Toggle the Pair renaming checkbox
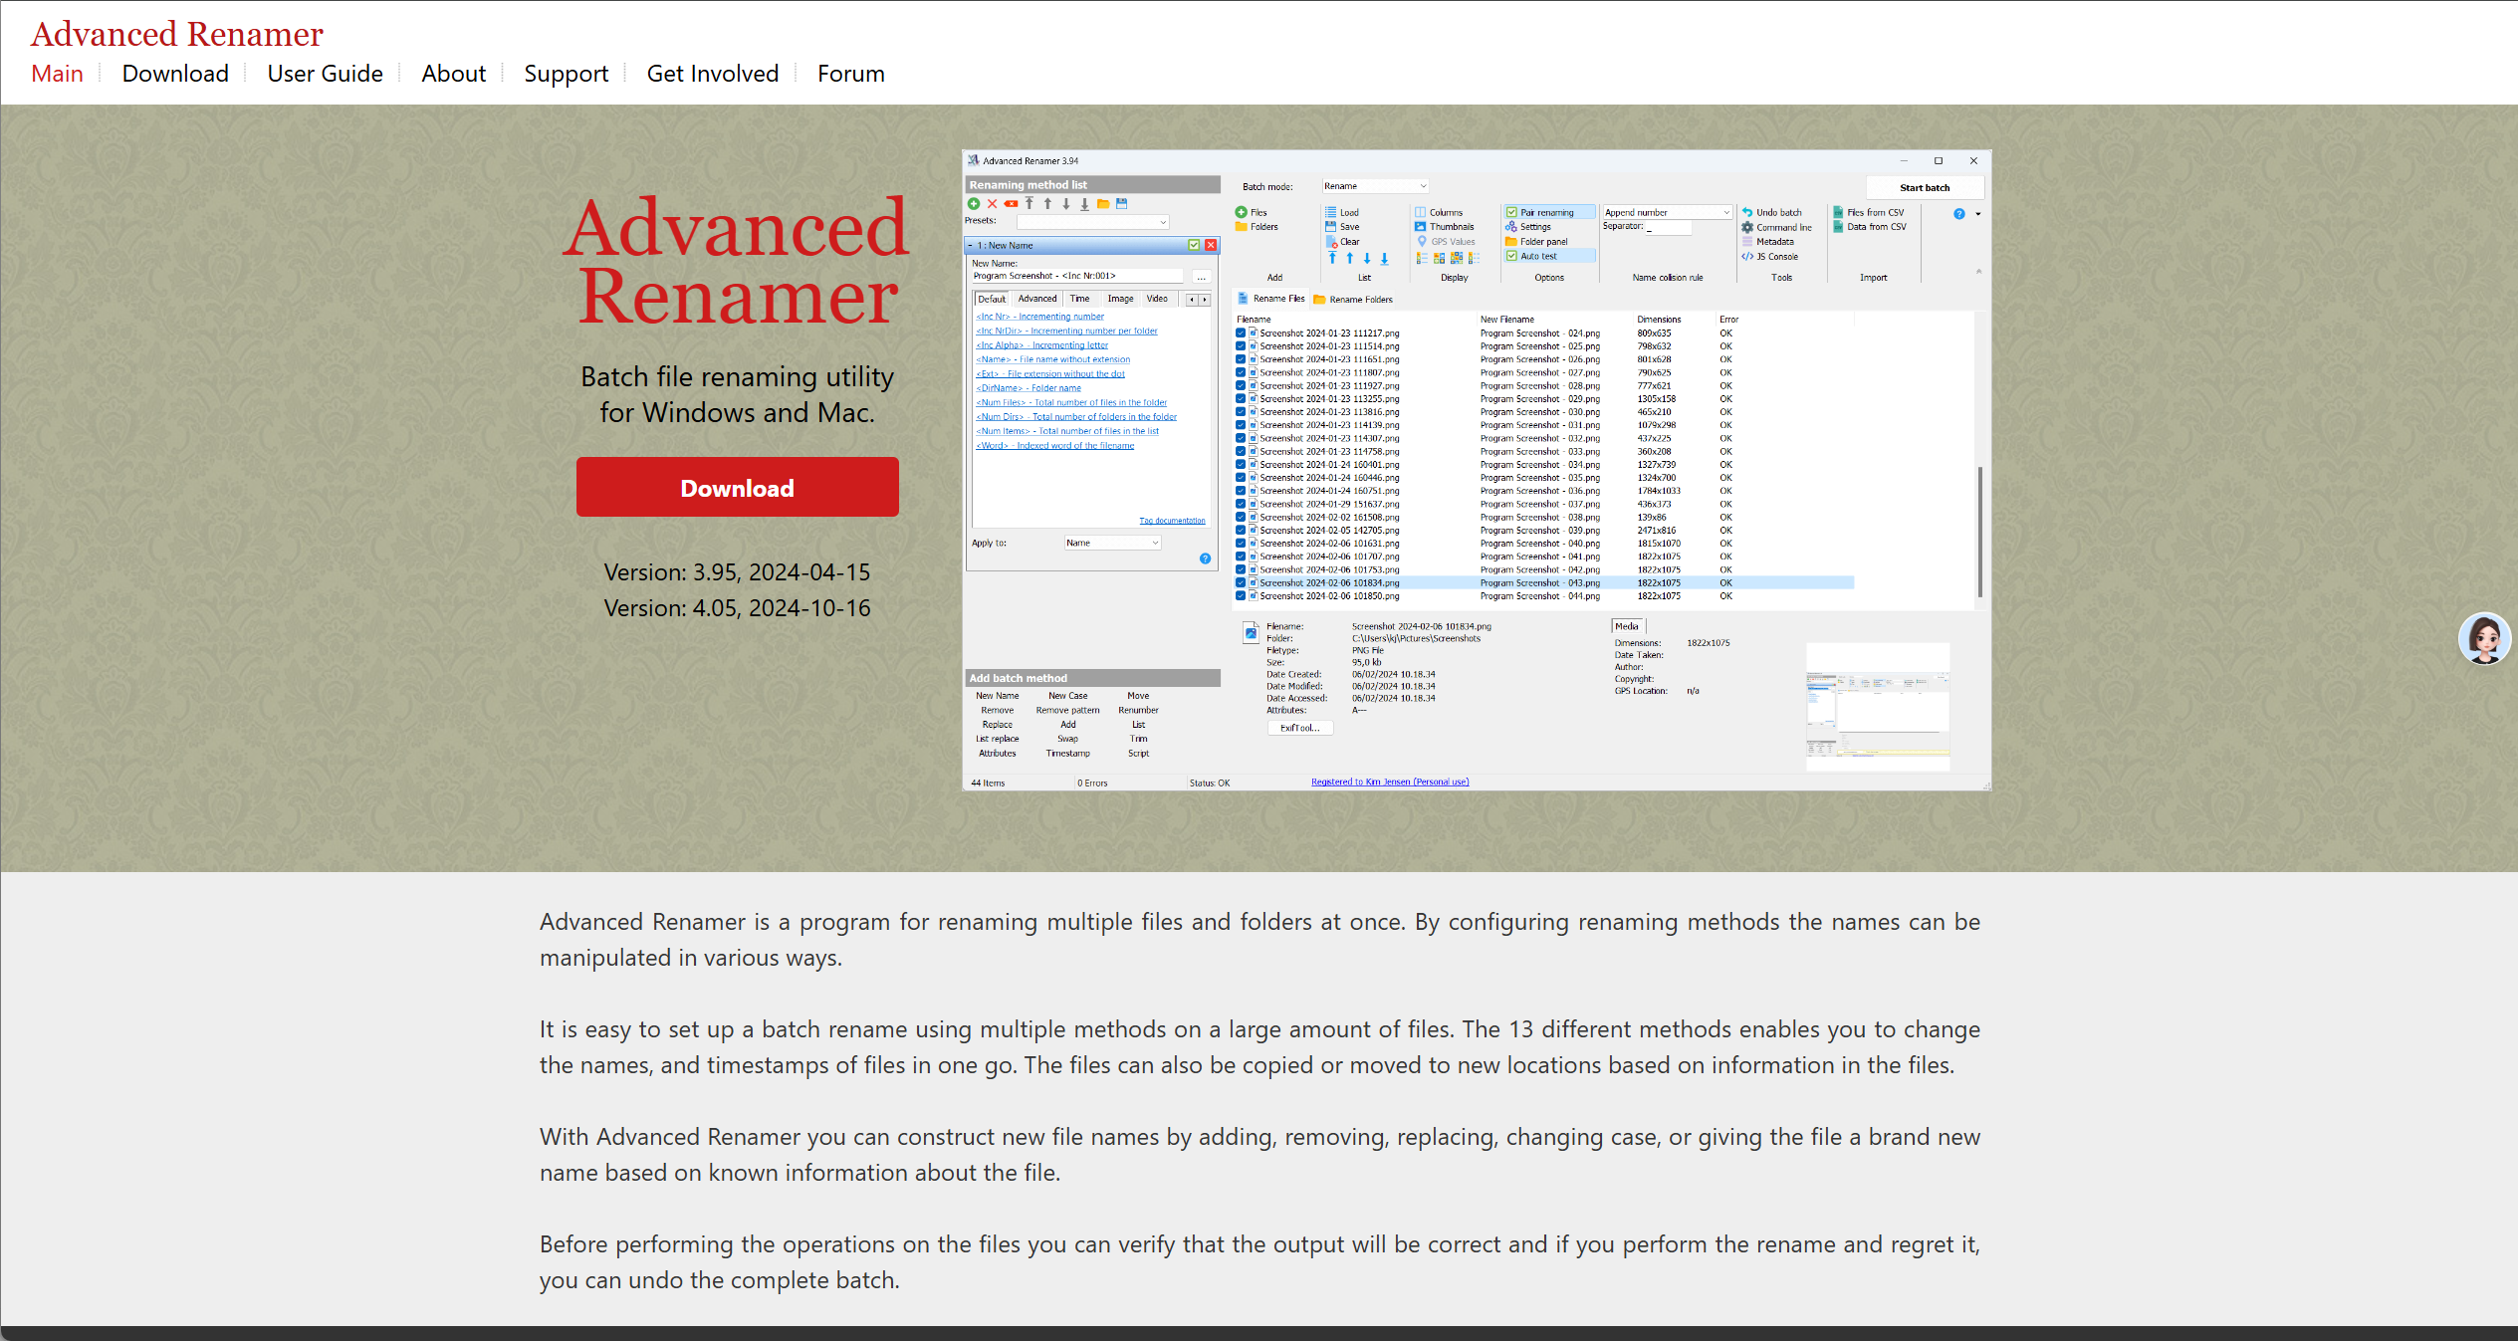The width and height of the screenshot is (2518, 1341). click(1511, 213)
